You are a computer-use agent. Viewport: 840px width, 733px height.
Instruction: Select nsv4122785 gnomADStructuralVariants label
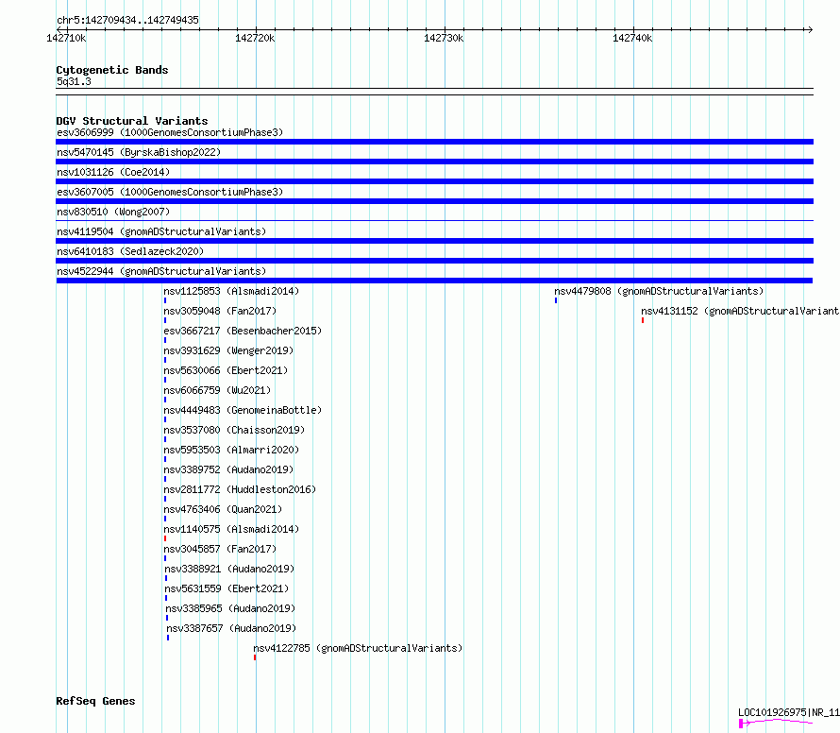pos(358,648)
